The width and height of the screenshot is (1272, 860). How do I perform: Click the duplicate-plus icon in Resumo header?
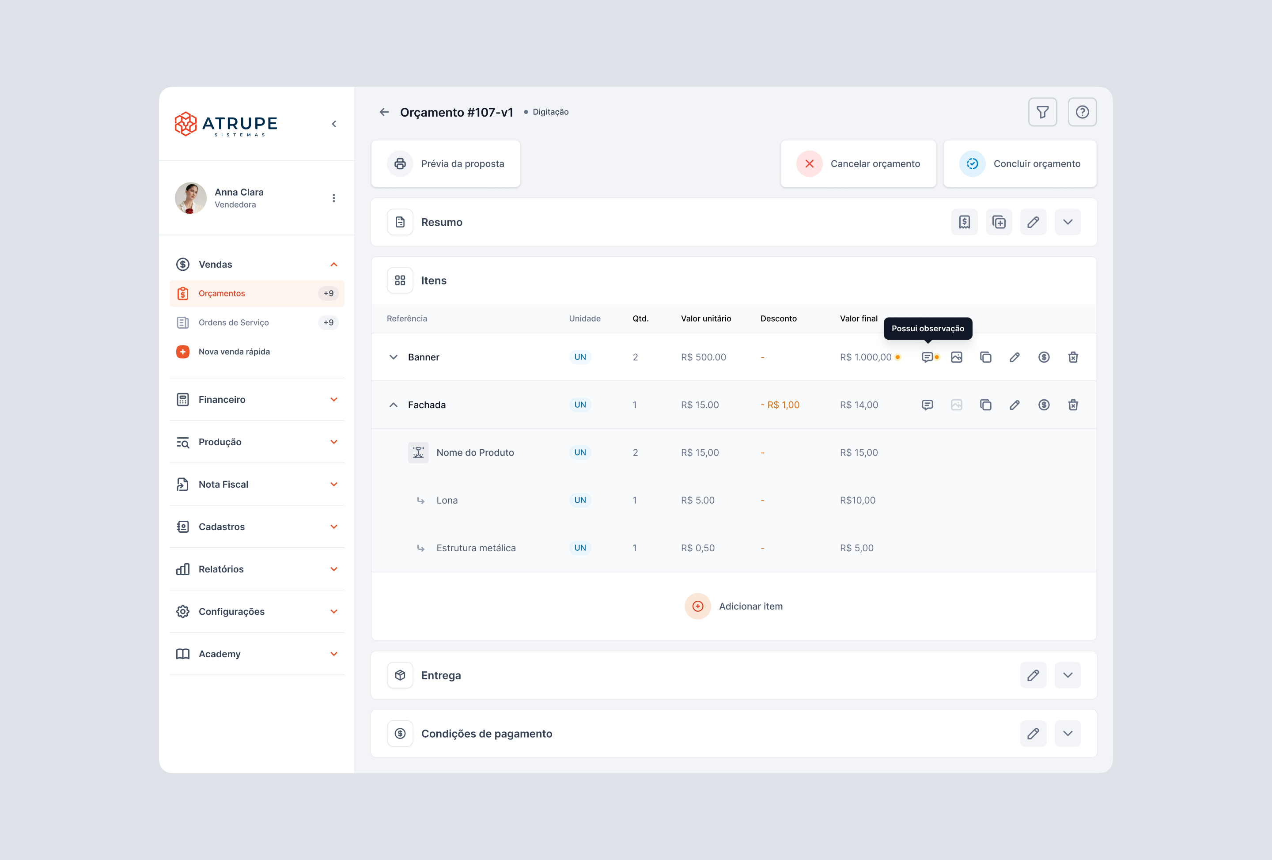tap(998, 222)
